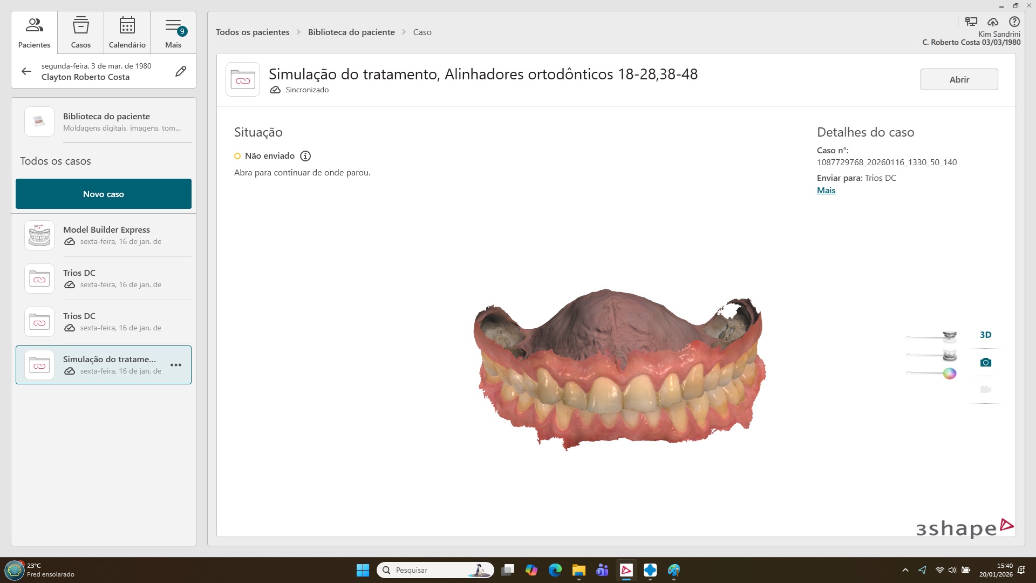Switch to the 3D view mode
This screenshot has width=1036, height=583.
[x=985, y=335]
